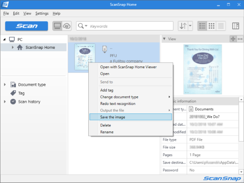Choose Open from the context menu
This screenshot has height=183, width=244.
[x=105, y=74]
